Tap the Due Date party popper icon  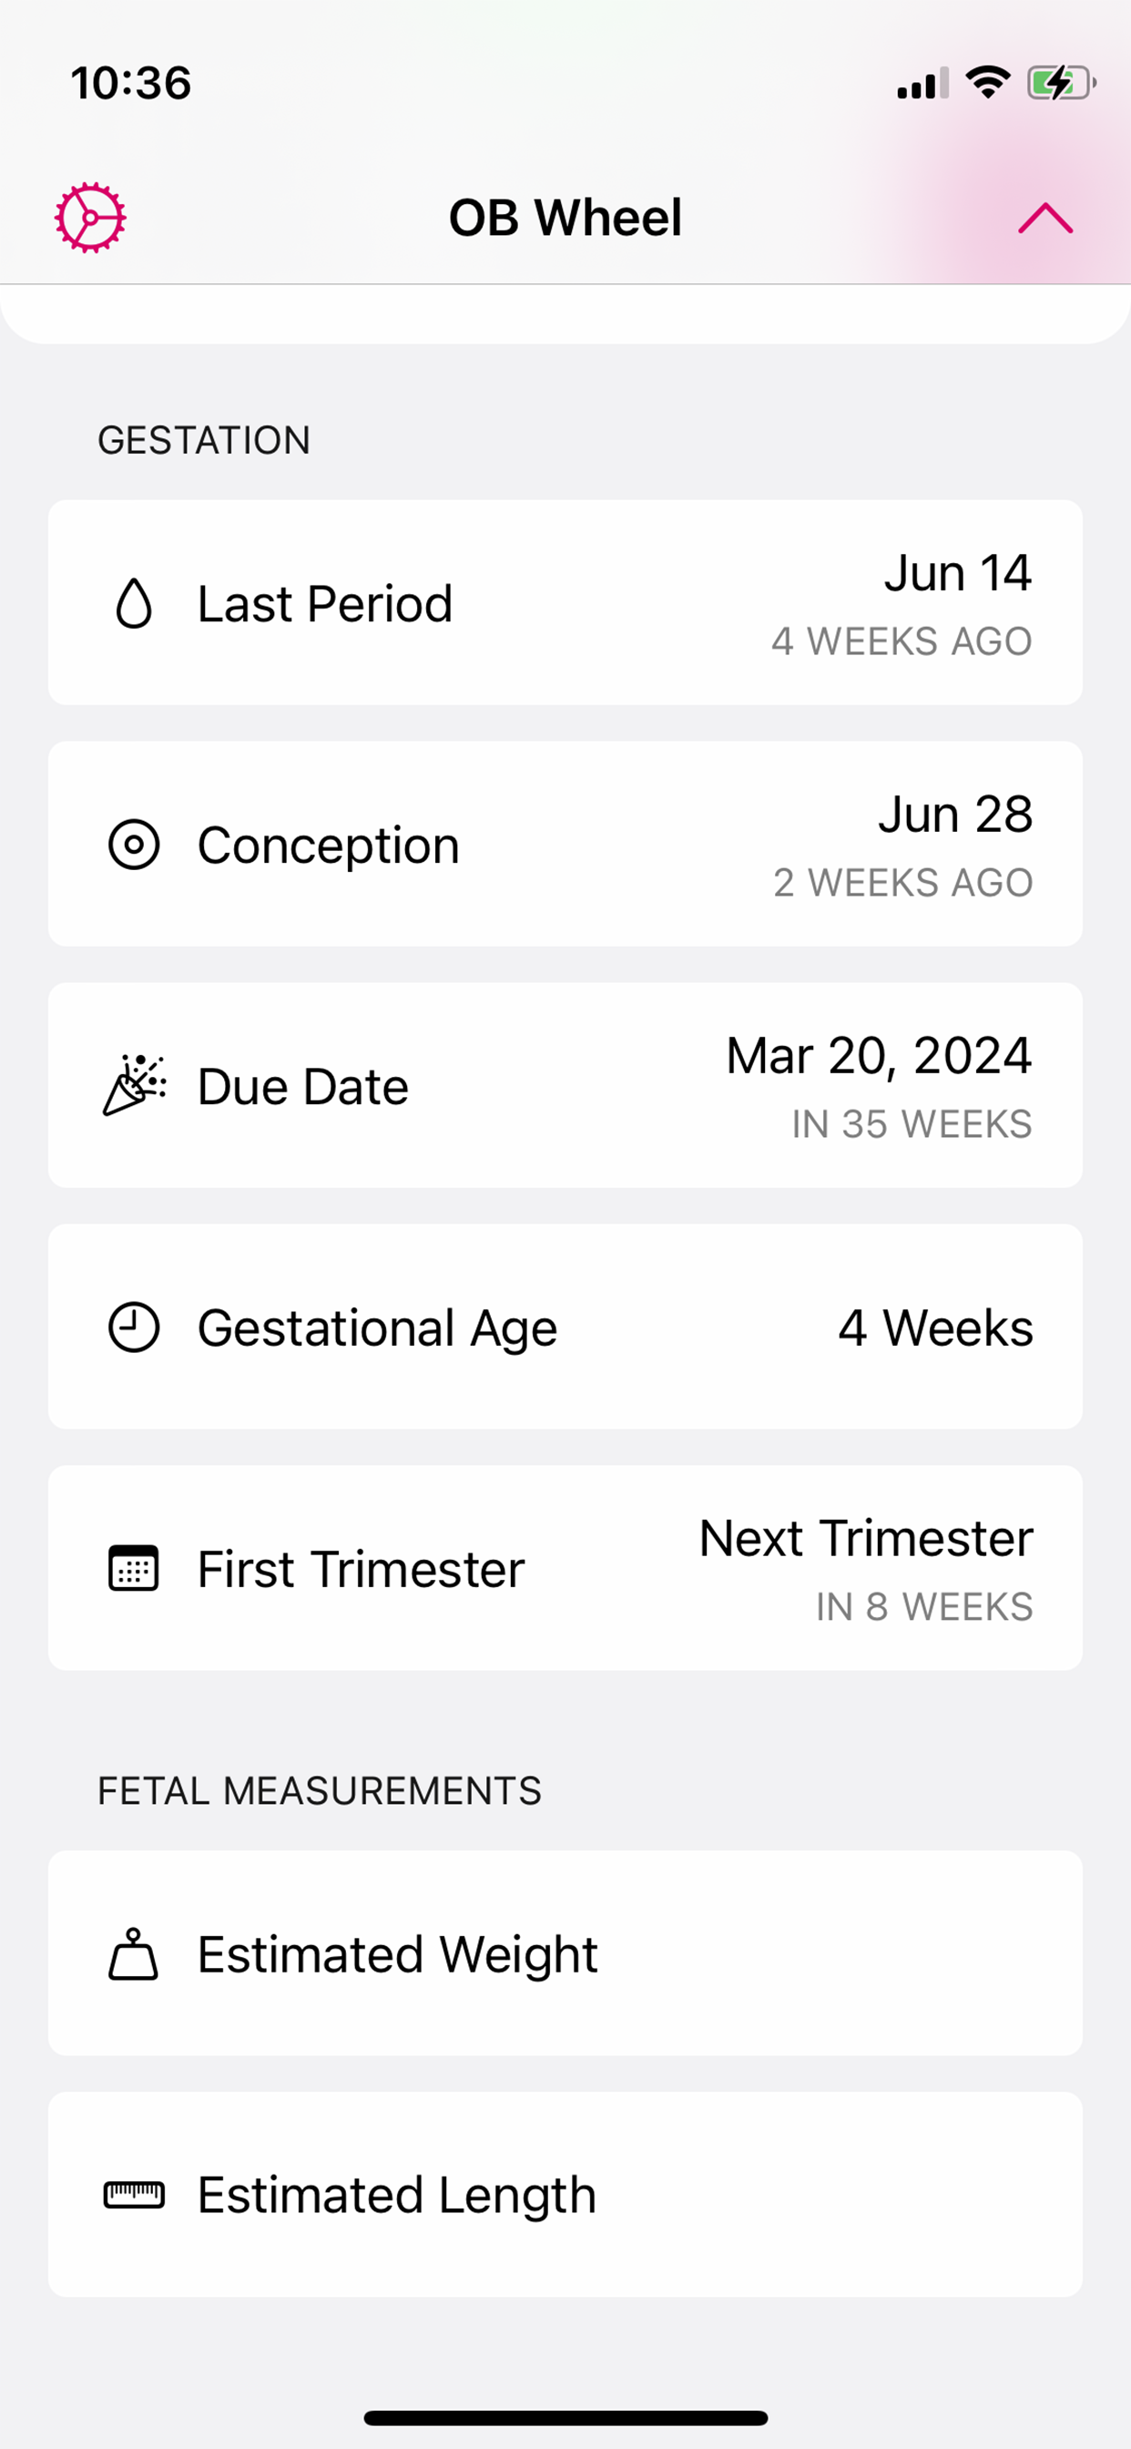(x=134, y=1085)
